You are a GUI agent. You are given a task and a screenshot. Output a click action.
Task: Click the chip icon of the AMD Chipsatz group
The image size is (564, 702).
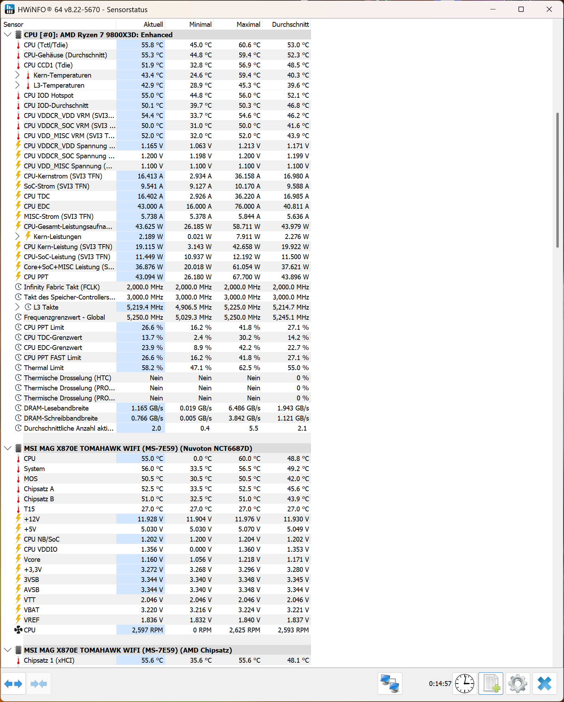18,650
